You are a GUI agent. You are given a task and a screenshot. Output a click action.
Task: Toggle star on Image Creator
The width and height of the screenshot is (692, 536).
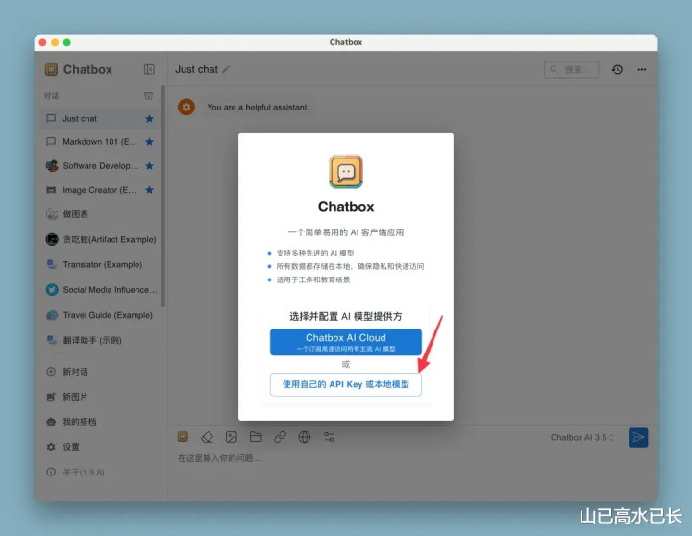tap(150, 190)
